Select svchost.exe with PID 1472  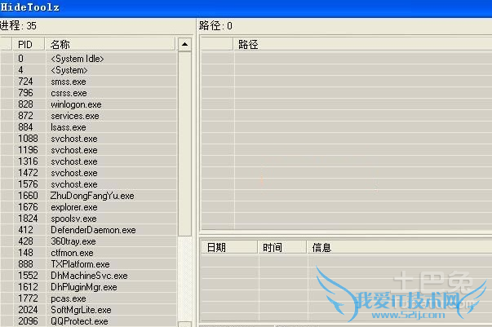[x=88, y=173]
